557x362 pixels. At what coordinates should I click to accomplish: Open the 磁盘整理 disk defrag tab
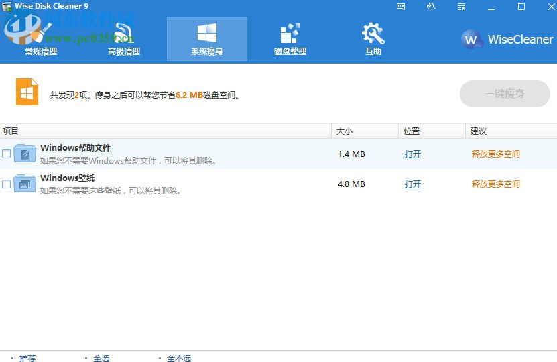click(x=290, y=39)
